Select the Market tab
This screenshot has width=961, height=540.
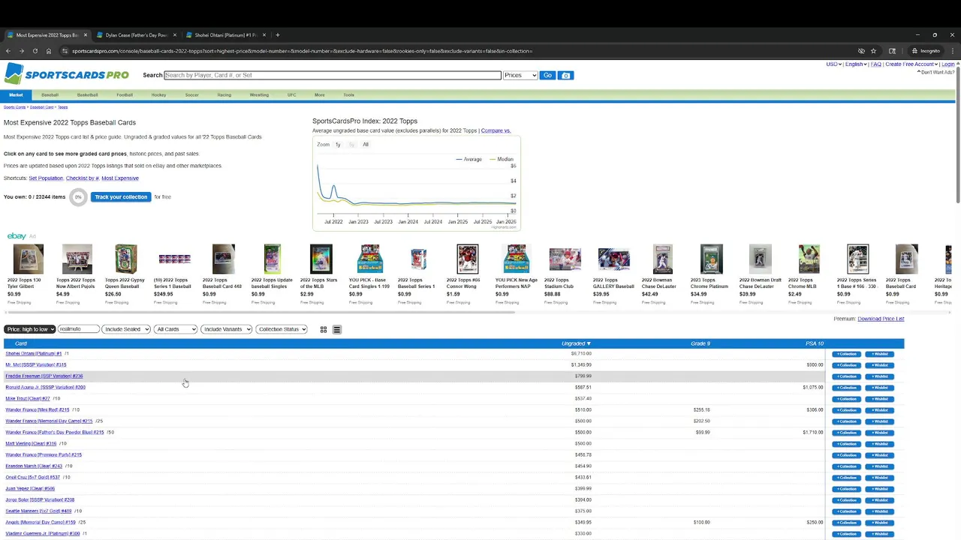tap(16, 95)
